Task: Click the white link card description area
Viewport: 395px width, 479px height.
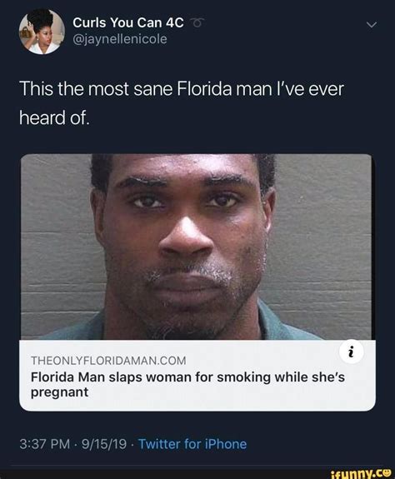Action: [x=197, y=376]
